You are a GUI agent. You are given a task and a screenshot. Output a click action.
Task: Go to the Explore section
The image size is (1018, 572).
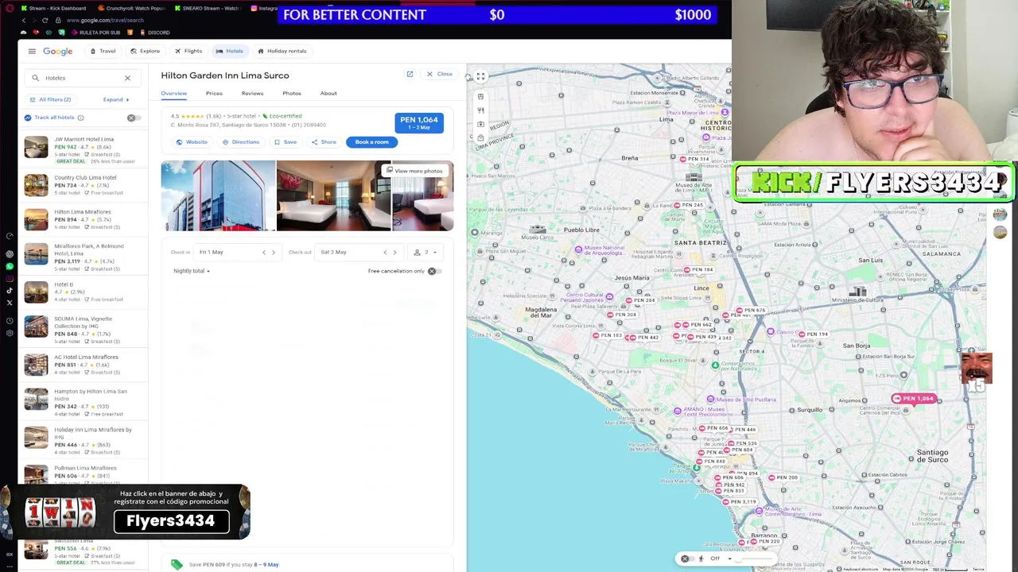click(x=145, y=51)
